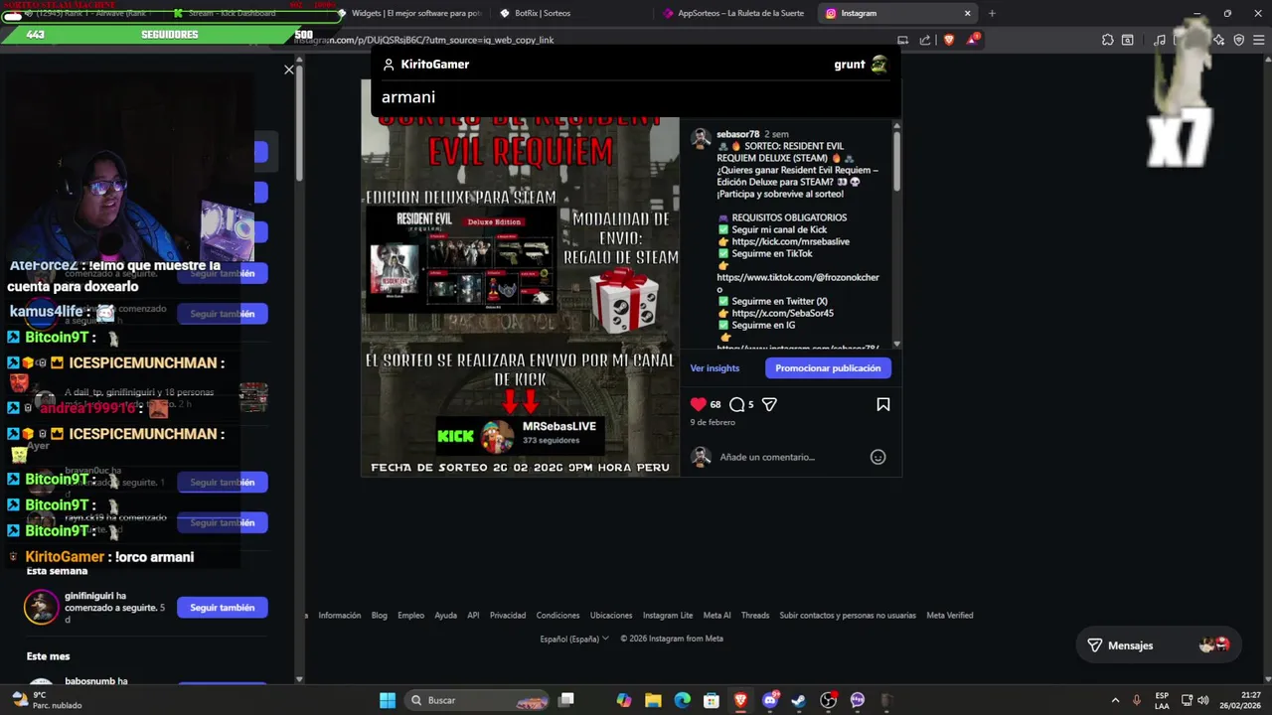1272x715 pixels.
Task: Click the Información footer link
Action: [x=339, y=615]
